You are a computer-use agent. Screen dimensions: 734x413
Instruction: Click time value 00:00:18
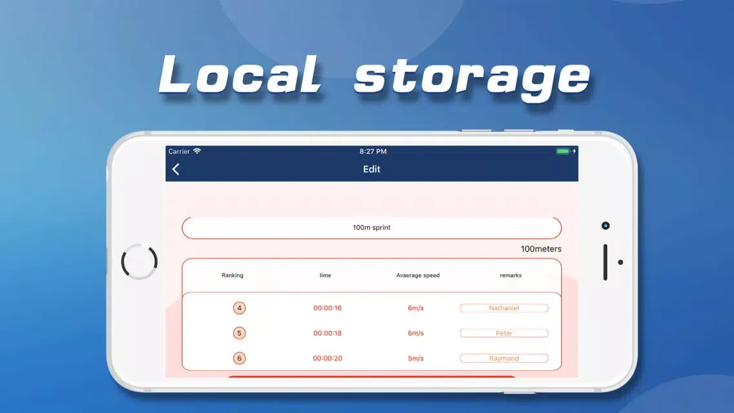(328, 334)
